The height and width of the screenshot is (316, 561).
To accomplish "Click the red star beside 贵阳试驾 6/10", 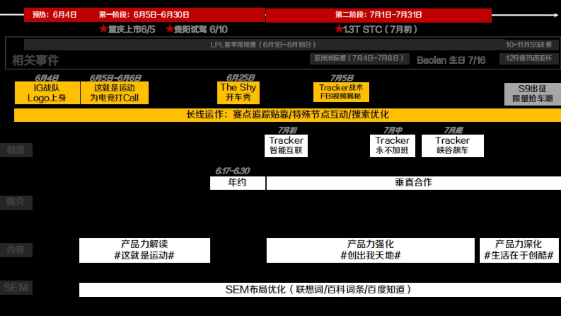I will [x=170, y=29].
